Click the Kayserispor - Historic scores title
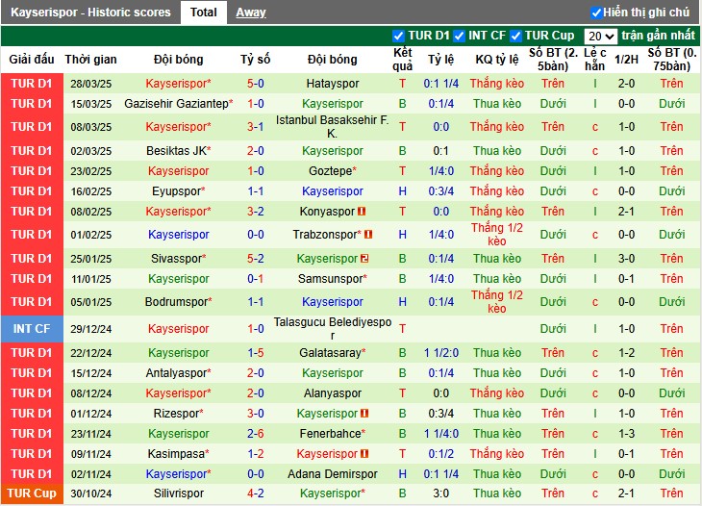Screen dimensions: 702x506 tap(90, 13)
